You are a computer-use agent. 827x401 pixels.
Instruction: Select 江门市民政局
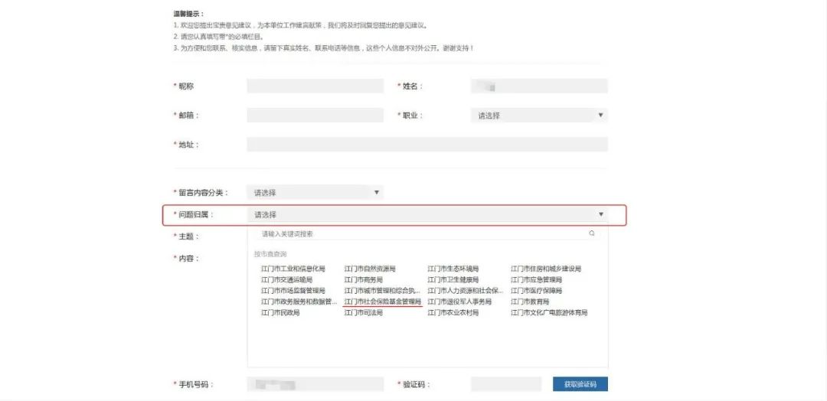(x=280, y=313)
